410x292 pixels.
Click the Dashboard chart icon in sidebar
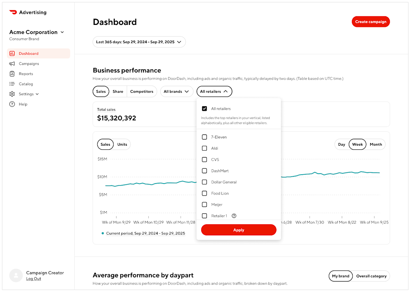pyautogui.click(x=12, y=54)
